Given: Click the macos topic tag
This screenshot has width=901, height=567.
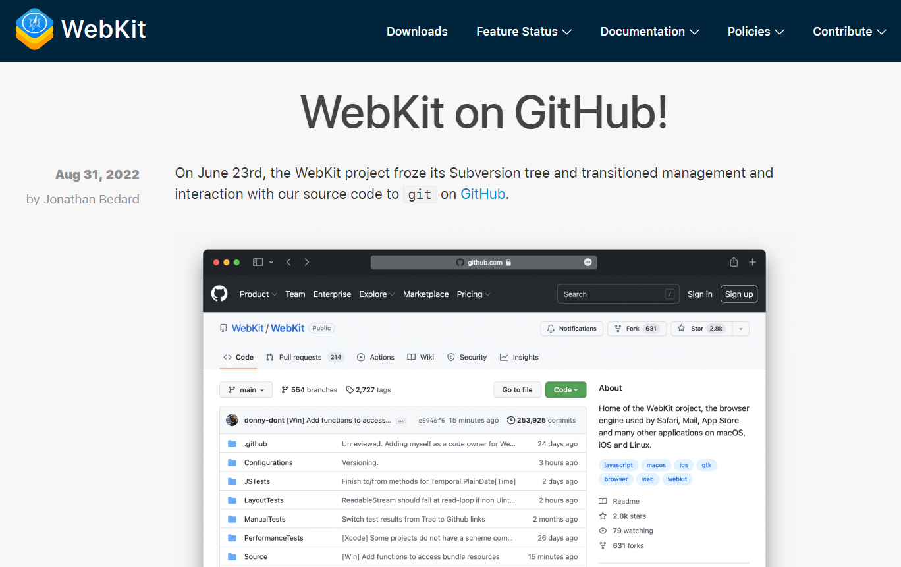Looking at the screenshot, I should 656,465.
